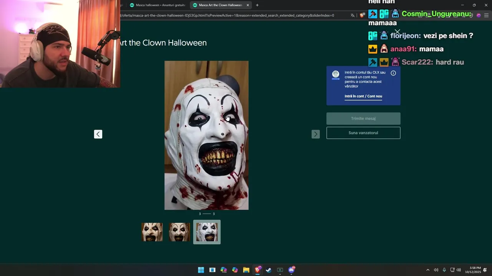Click the info icon in the login notice
The height and width of the screenshot is (276, 492).
pyautogui.click(x=393, y=73)
